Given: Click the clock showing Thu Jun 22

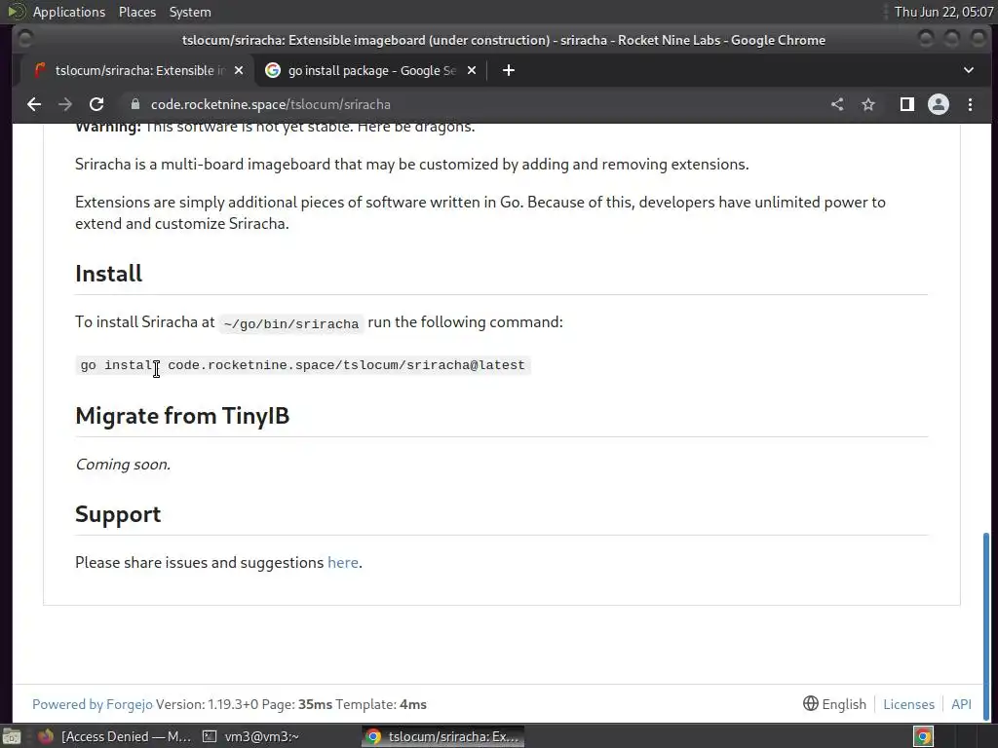Looking at the screenshot, I should tap(943, 12).
